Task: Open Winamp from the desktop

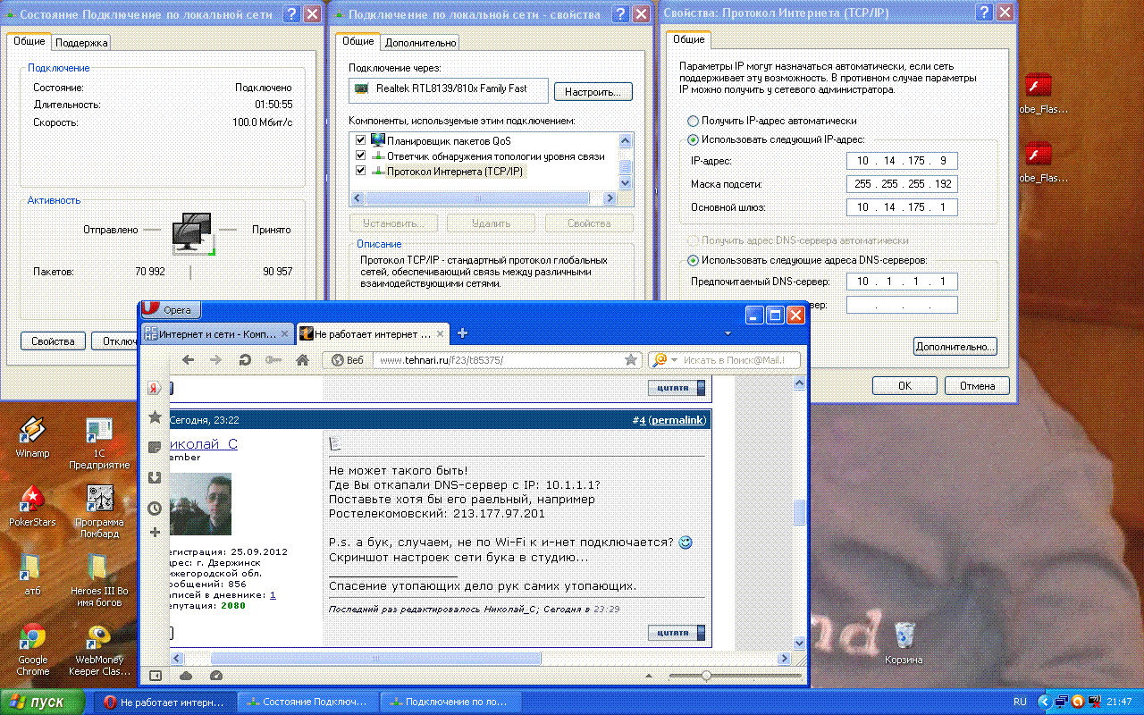Action: pyautogui.click(x=33, y=437)
